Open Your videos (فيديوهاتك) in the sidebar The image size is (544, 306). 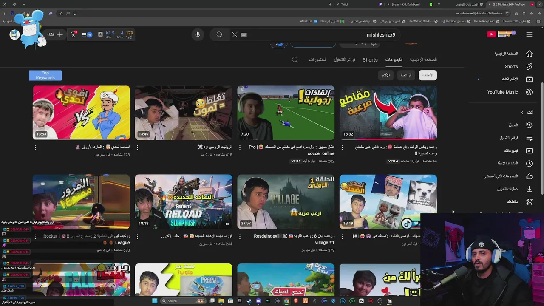[518, 150]
